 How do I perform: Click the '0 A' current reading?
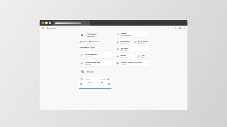pyautogui.click(x=92, y=83)
